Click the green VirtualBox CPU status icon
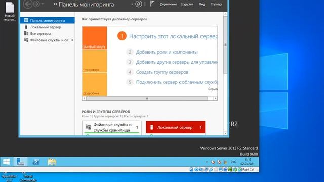The width and height of the screenshot is (324, 182). 230,170
